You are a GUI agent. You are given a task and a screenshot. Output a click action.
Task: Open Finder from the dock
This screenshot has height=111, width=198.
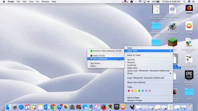point(9,107)
